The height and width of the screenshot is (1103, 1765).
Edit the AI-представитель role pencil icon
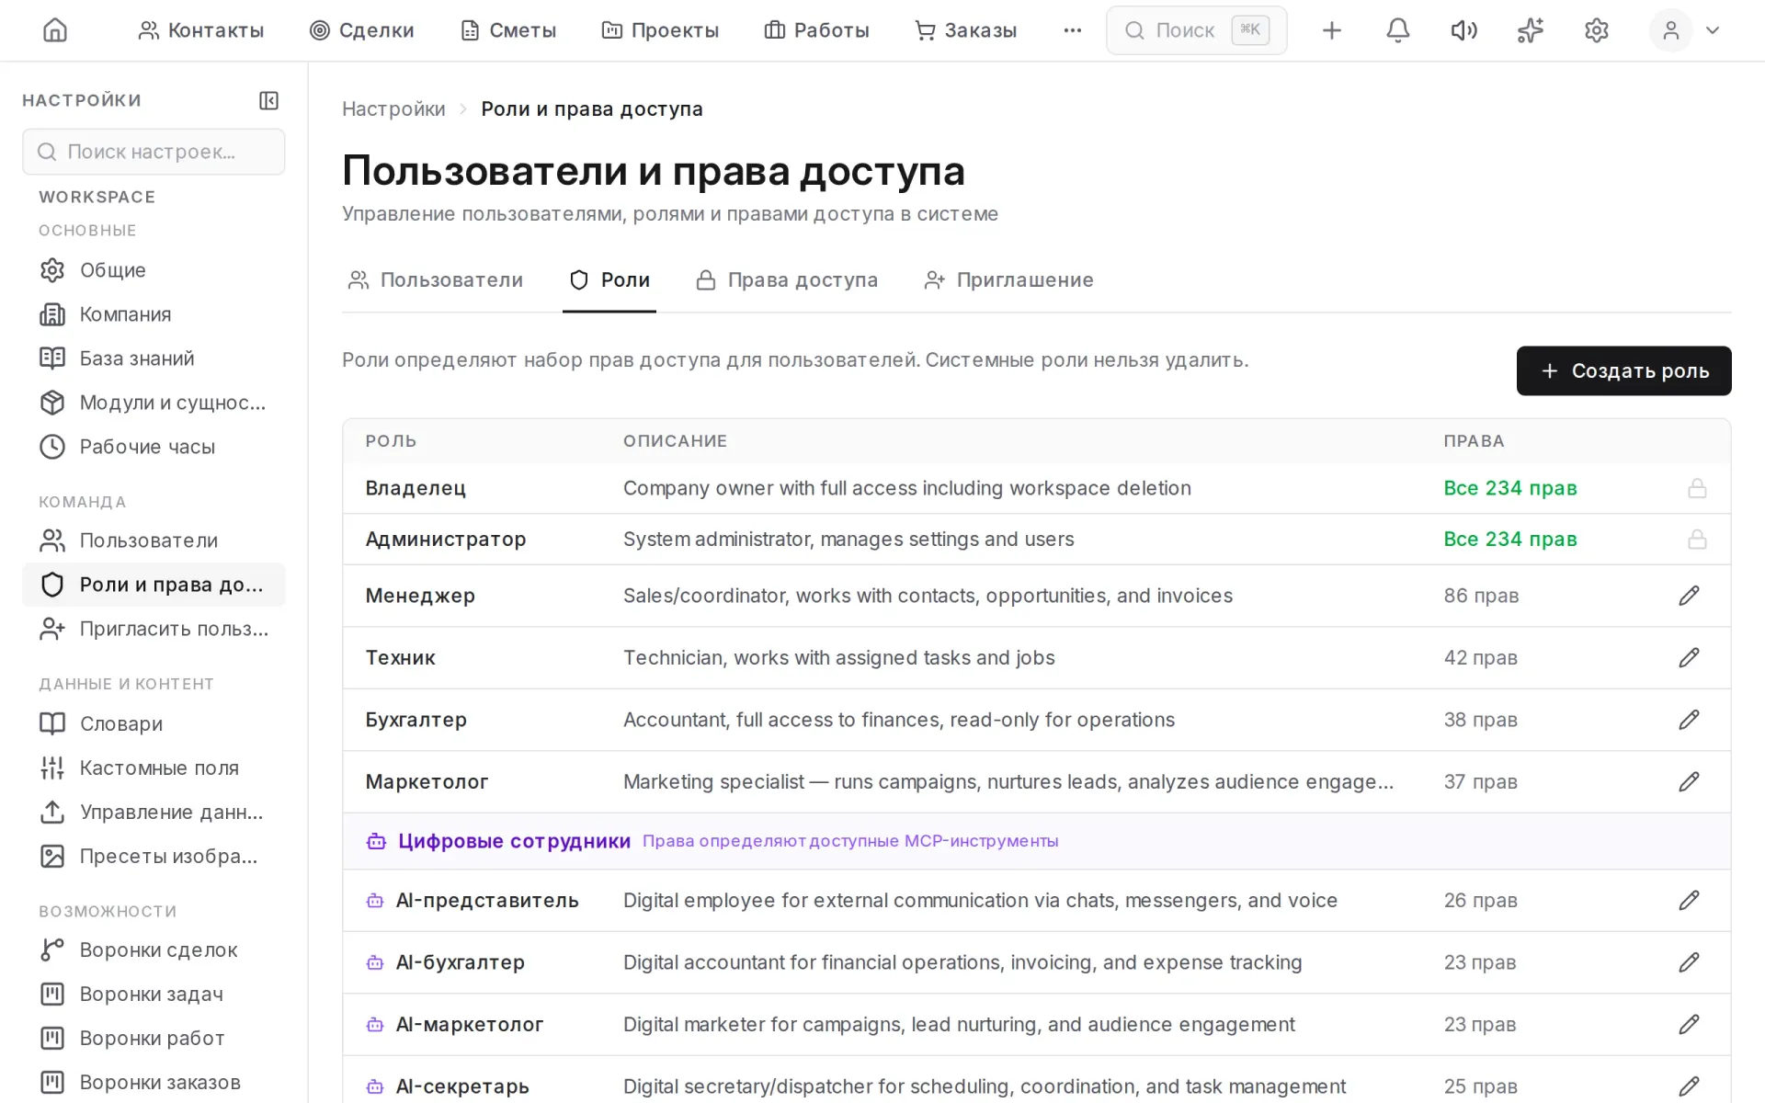click(1689, 900)
